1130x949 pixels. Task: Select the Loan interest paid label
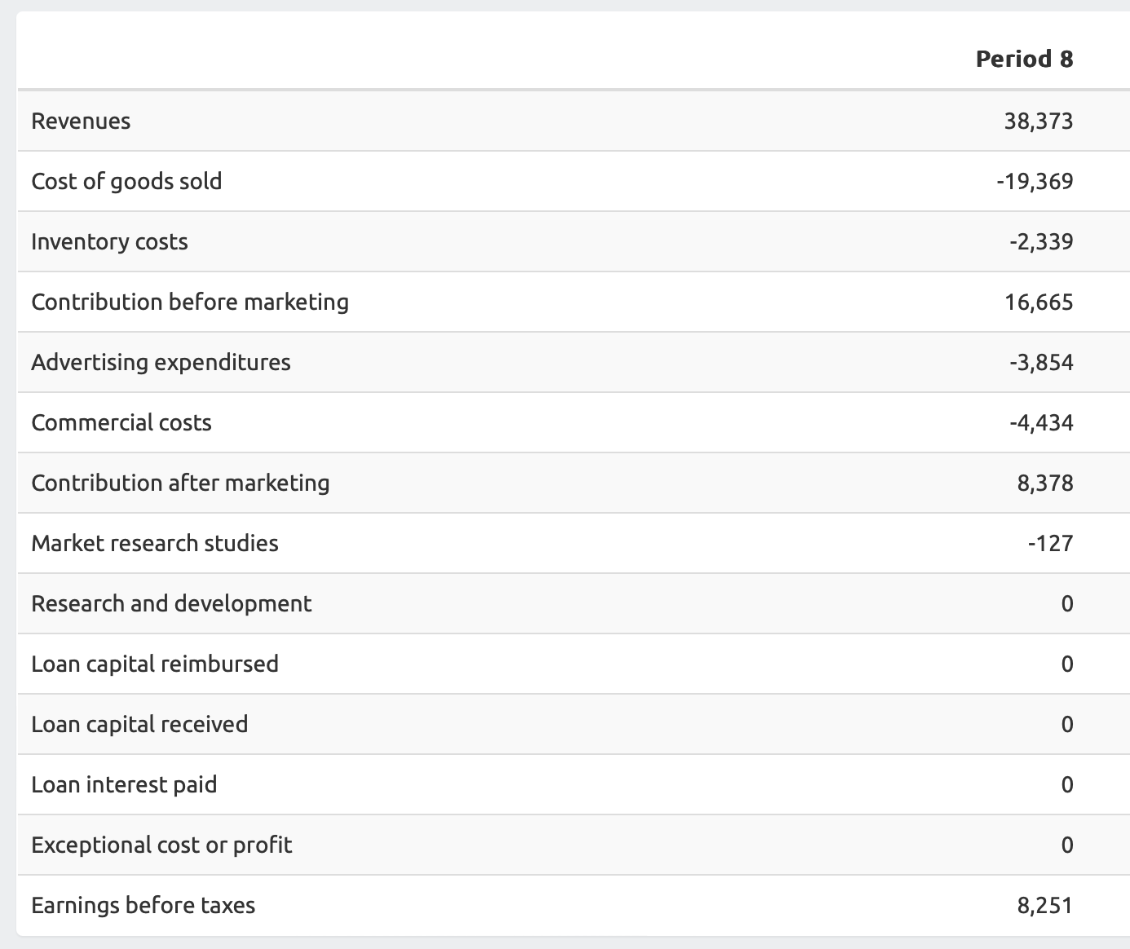[x=124, y=784]
